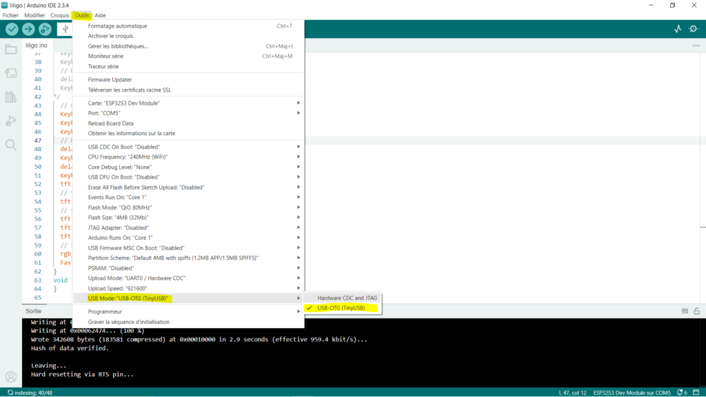
Task: Open the Fichier menu
Action: coord(10,15)
